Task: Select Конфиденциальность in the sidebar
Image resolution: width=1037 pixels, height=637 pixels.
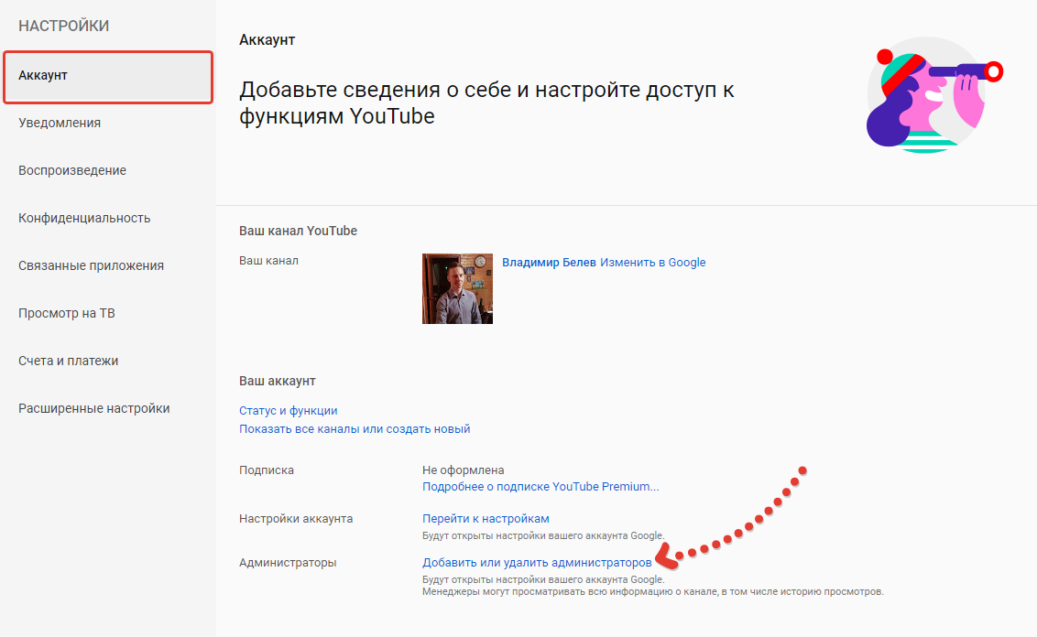Action: click(84, 218)
